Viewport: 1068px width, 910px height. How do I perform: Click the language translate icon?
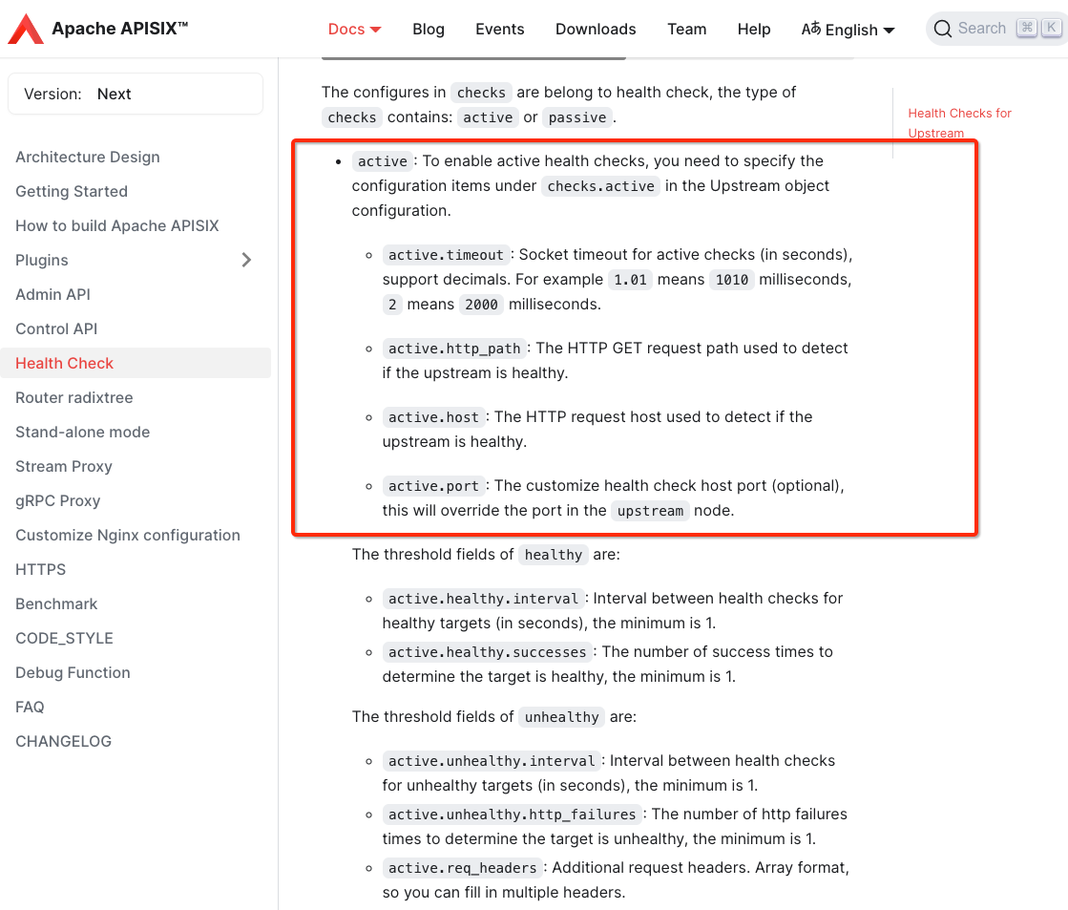[x=810, y=29]
